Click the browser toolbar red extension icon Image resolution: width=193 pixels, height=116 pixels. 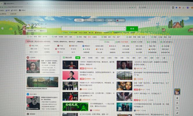click(180, 8)
